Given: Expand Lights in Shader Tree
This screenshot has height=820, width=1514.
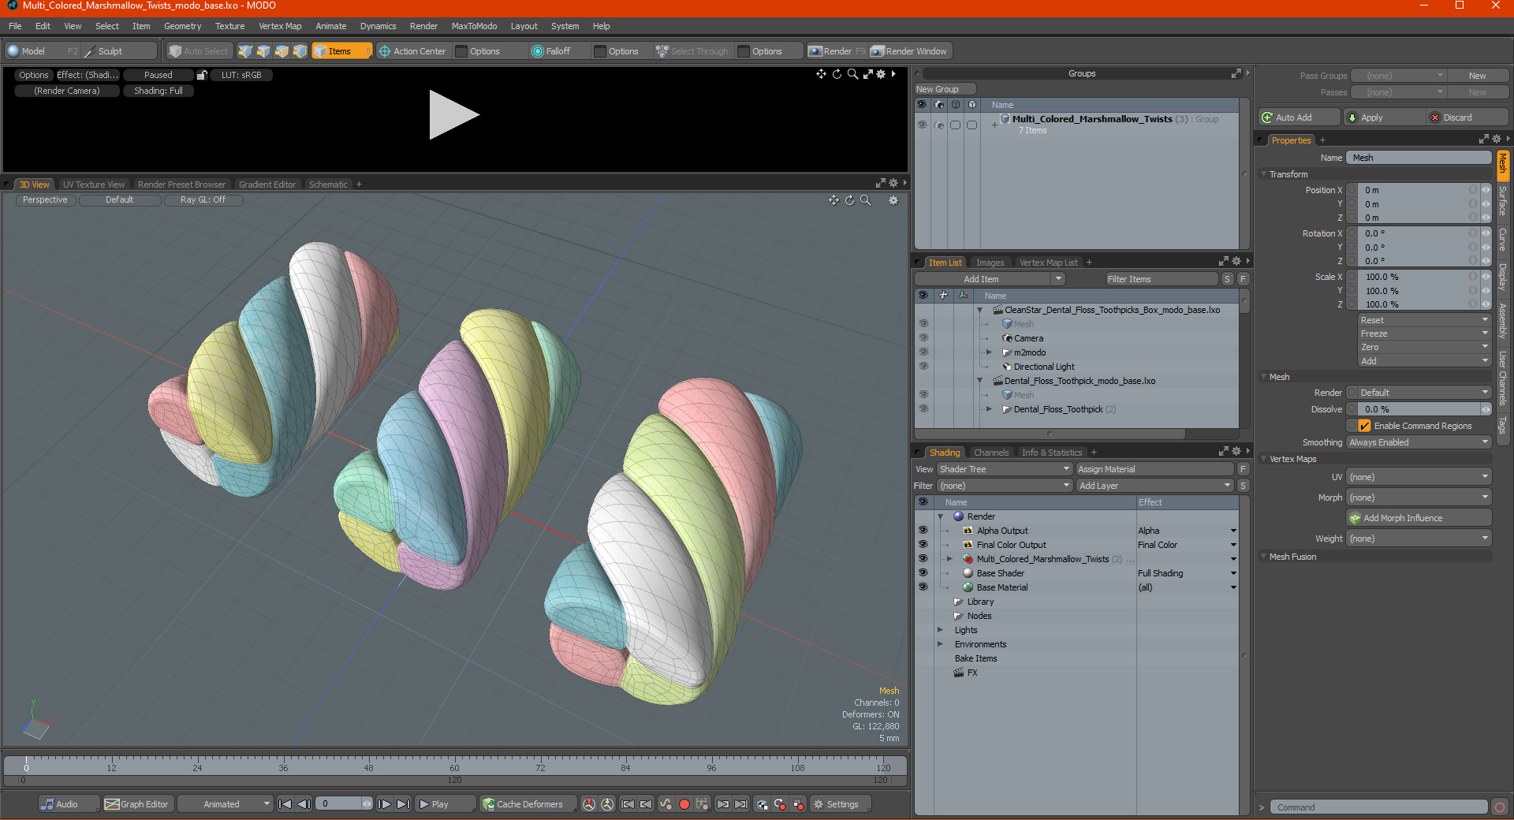Looking at the screenshot, I should click(940, 630).
